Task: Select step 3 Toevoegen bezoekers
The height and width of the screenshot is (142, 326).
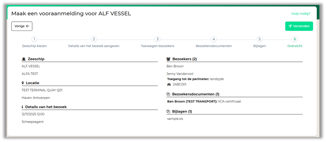Action: tap(158, 39)
